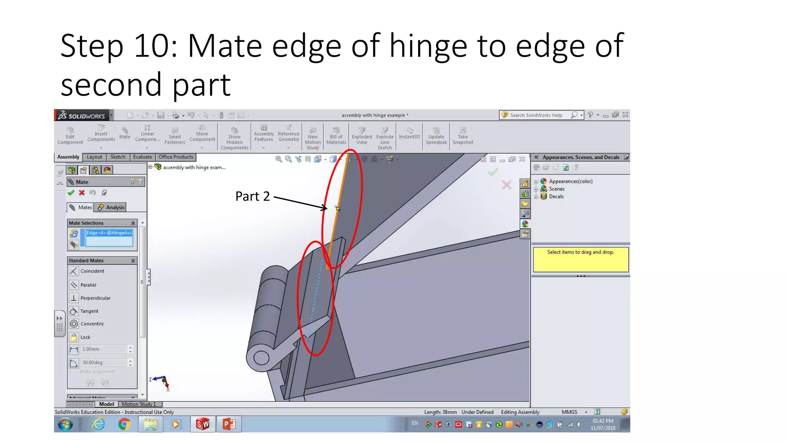Select the Tangent mate type
Viewport: 787px width, 442px height.
tap(84, 311)
